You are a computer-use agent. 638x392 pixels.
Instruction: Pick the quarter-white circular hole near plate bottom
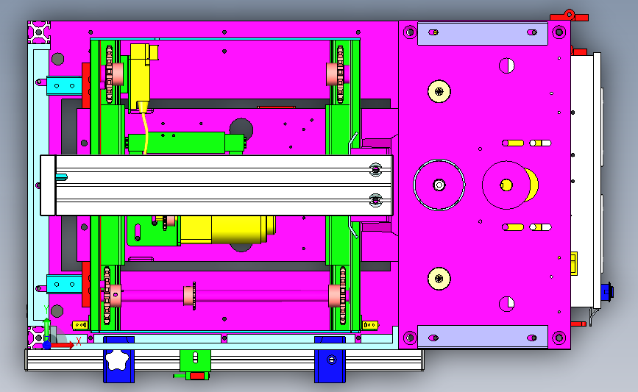coord(506,304)
